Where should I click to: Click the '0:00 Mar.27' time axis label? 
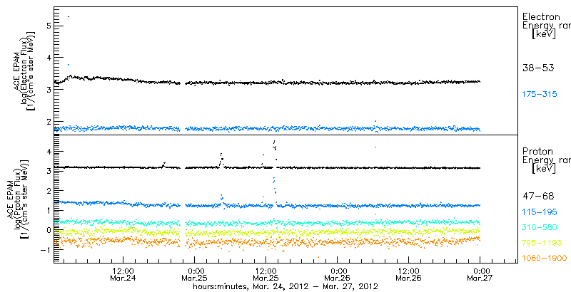(x=480, y=275)
